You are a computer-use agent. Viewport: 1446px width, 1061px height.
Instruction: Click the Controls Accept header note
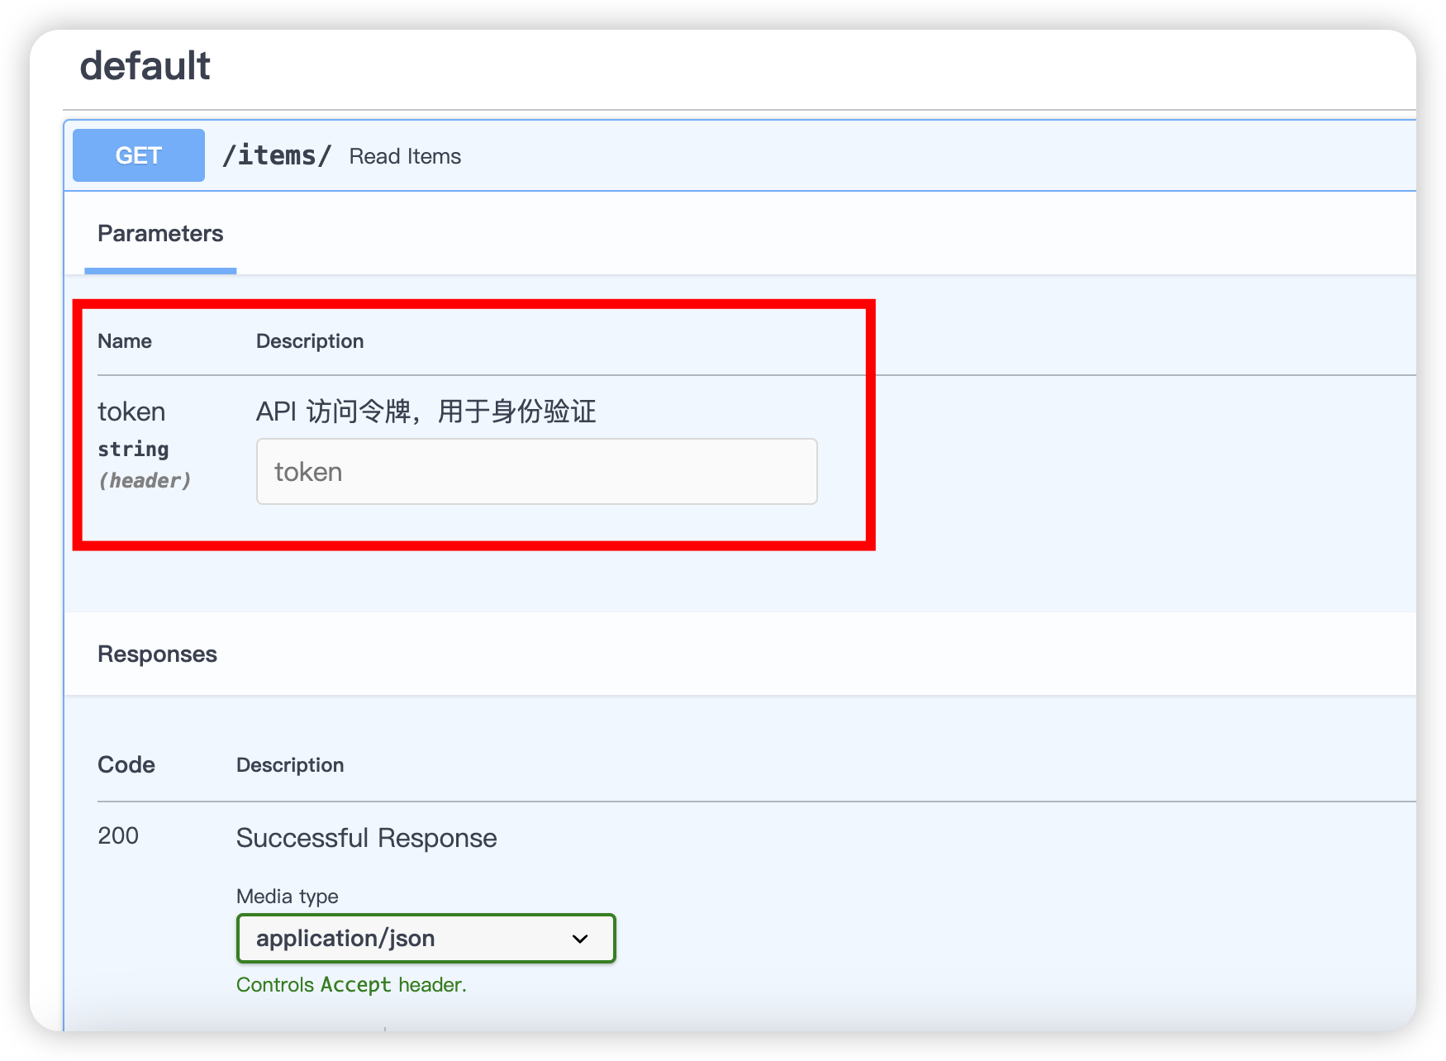pyautogui.click(x=351, y=985)
